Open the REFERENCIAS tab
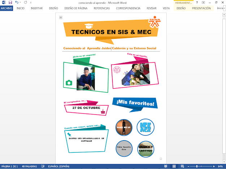This screenshot has height=169, width=226. pyautogui.click(x=102, y=8)
